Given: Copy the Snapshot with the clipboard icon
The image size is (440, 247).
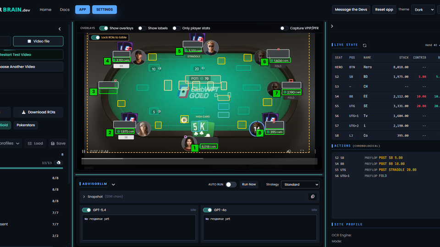Looking at the screenshot, I should (x=313, y=197).
